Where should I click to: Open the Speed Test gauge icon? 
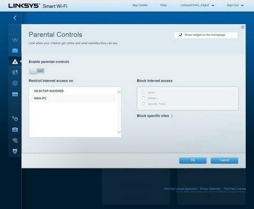point(15,83)
